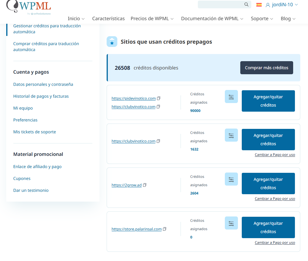Open Historial de pagos y facturas
308x261 pixels.
pyautogui.click(x=41, y=96)
